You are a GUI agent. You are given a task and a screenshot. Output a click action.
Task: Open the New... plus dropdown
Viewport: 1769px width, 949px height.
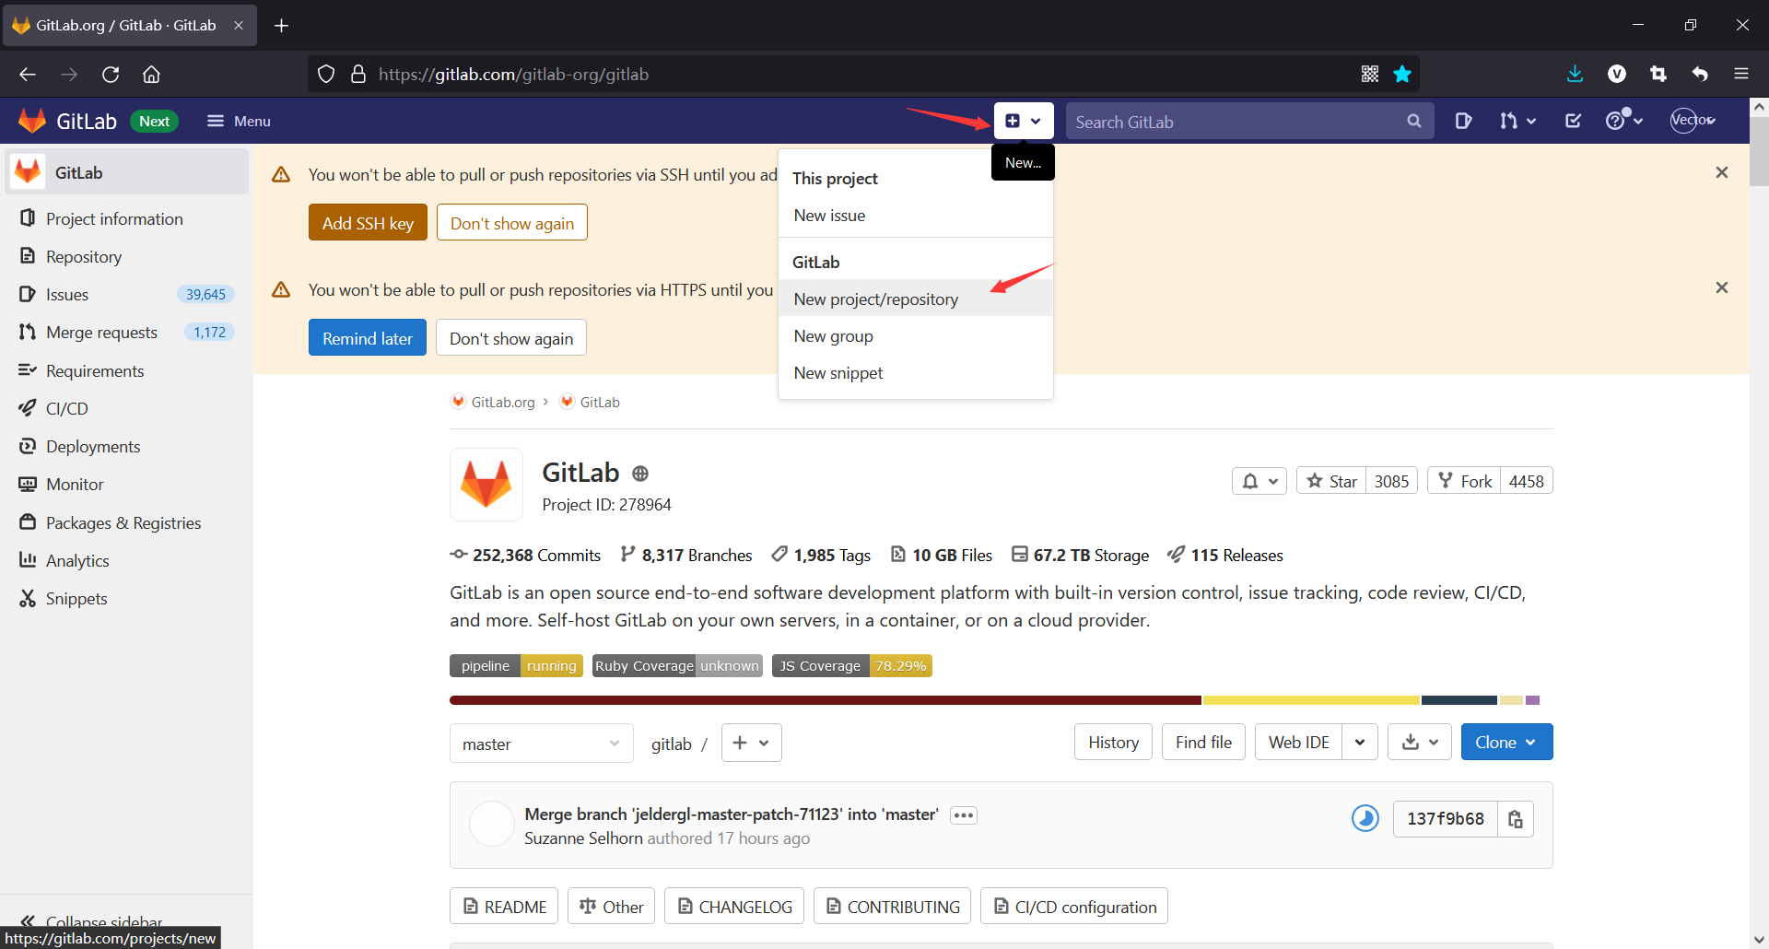tap(1024, 121)
